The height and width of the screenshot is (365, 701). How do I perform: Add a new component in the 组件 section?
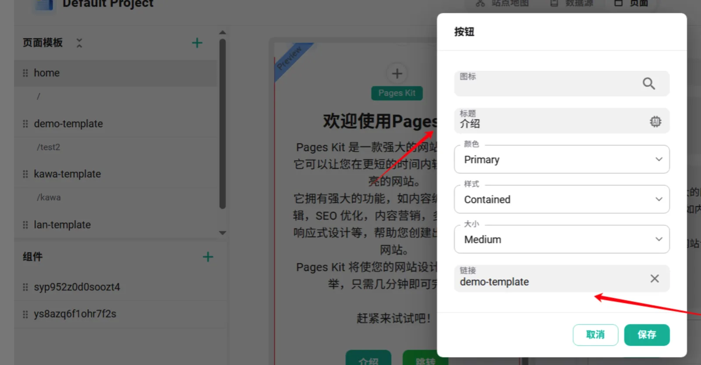(x=208, y=257)
